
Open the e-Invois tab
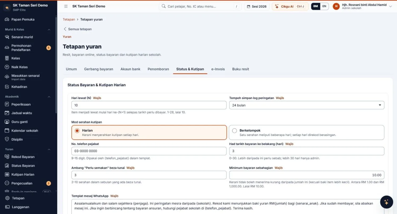tap(218, 69)
